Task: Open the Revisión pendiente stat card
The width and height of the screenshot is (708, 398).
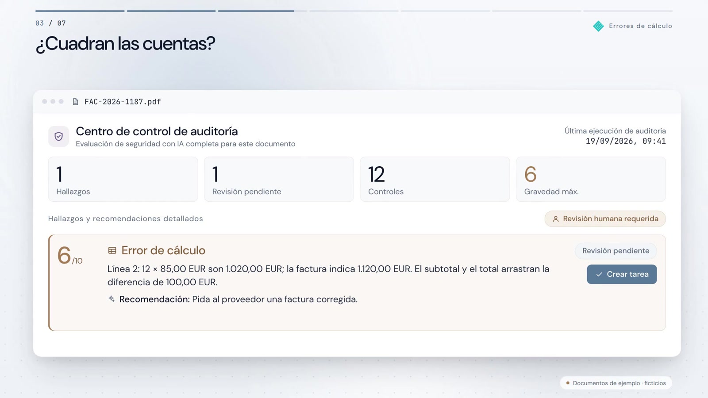Action: coord(279,179)
